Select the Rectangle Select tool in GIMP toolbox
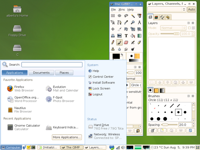This screenshot has height=150, width=200. [x=113, y=16]
